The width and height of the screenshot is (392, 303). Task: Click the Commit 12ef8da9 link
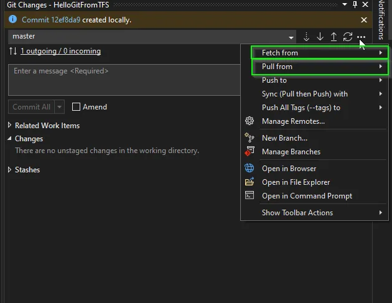[x=51, y=20]
